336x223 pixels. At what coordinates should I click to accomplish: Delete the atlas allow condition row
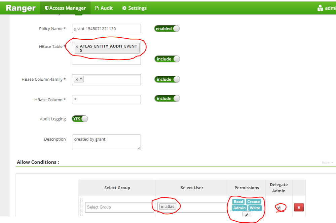(x=299, y=208)
